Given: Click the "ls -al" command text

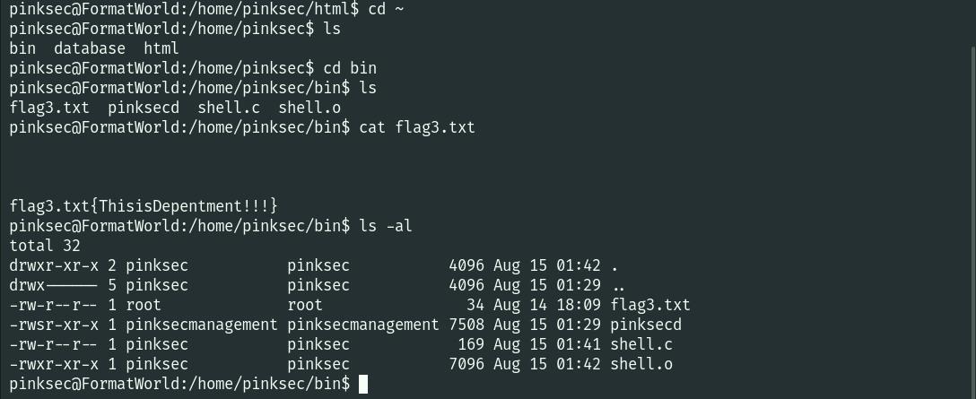Looking at the screenshot, I should click(x=385, y=226).
